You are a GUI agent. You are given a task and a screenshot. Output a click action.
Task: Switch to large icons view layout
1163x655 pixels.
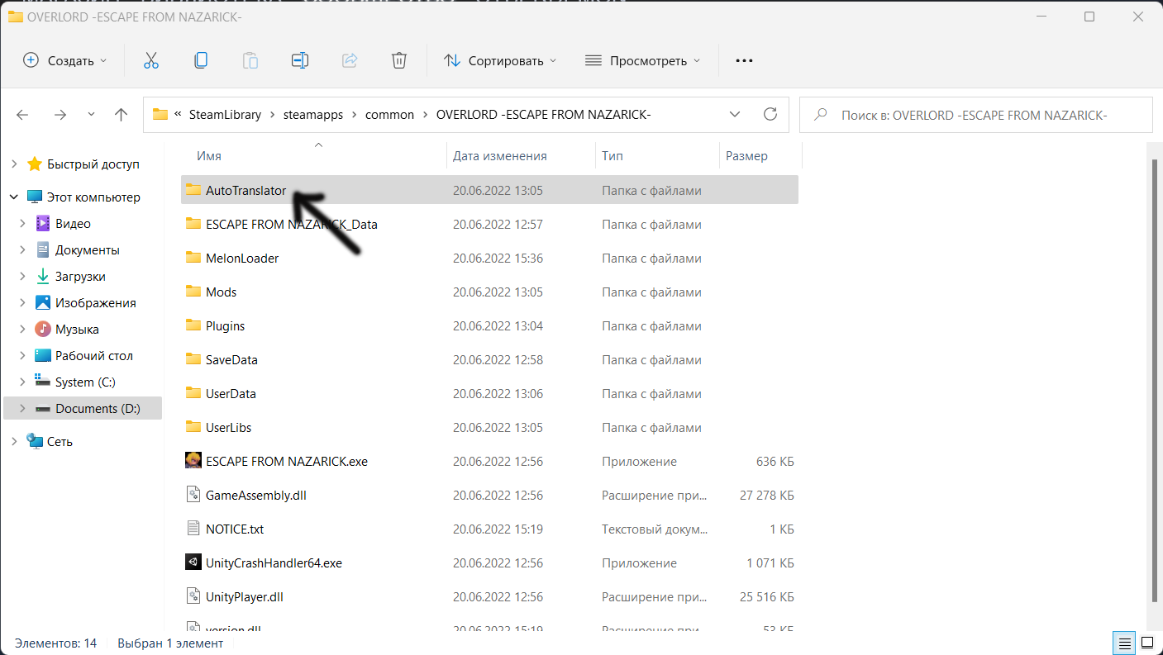(1147, 643)
